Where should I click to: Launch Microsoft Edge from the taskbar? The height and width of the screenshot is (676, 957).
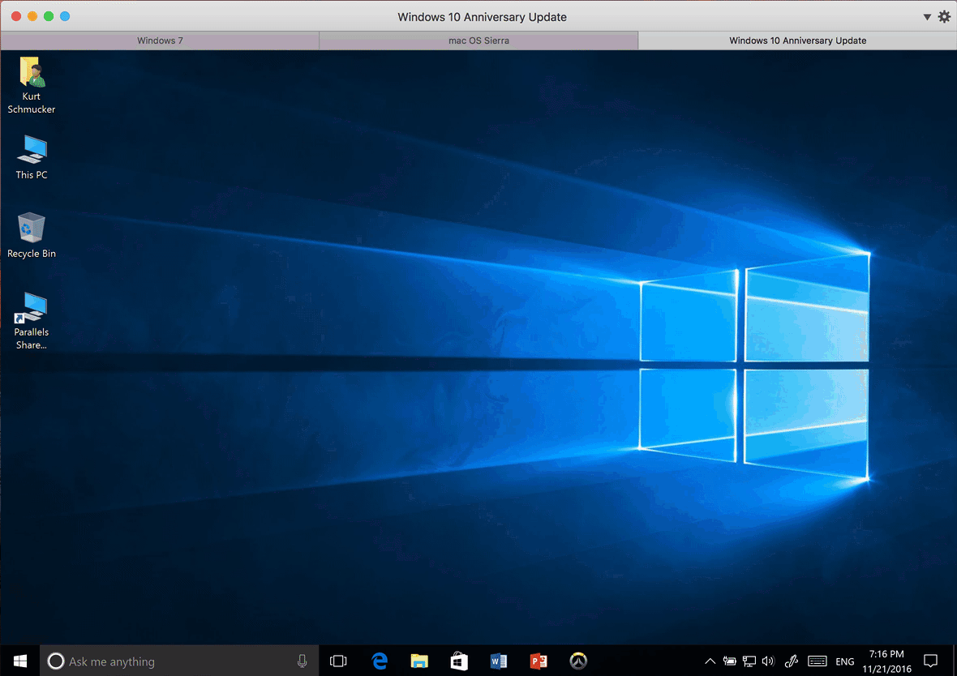click(x=380, y=661)
